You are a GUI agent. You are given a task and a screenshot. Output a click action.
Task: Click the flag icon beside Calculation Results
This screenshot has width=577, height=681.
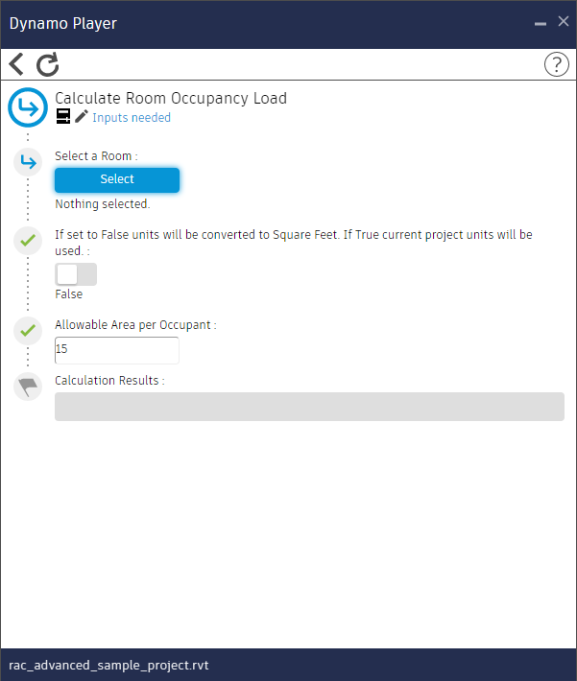coord(28,387)
